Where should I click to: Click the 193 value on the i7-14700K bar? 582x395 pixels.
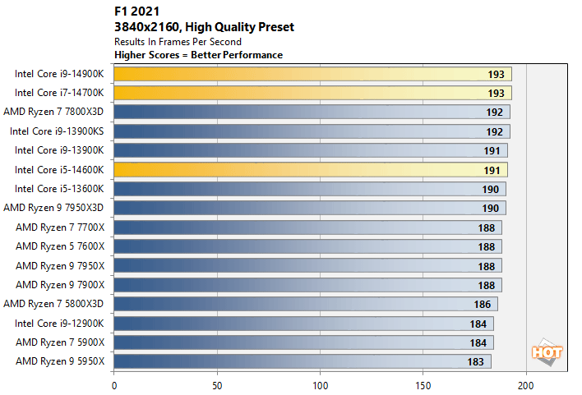[x=496, y=94]
